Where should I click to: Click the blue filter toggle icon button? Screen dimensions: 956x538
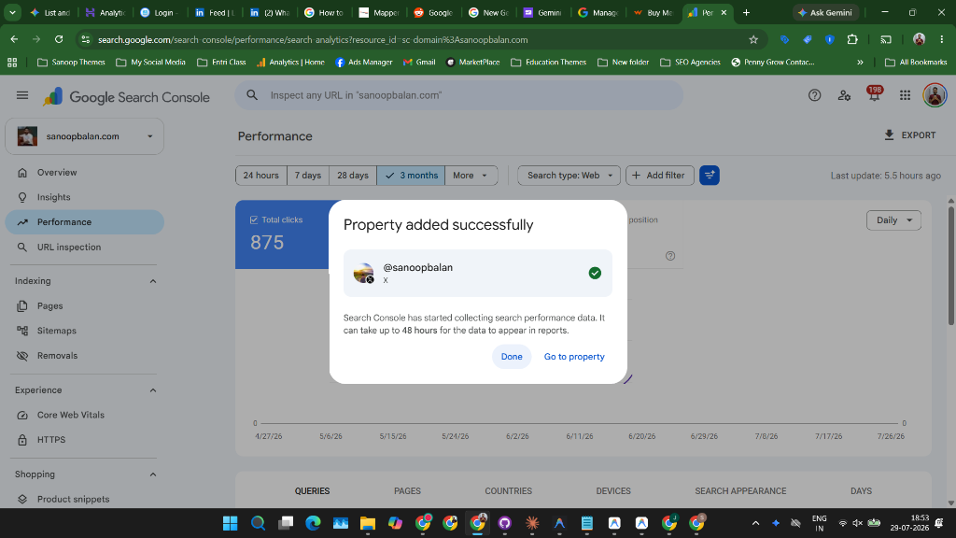pos(710,175)
